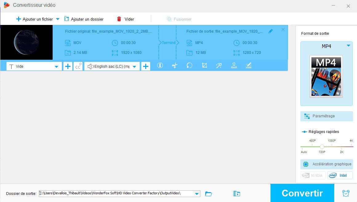The width and height of the screenshot is (357, 202).
Task: Expand the Ajouter un fichier dropdown arrow
Action: click(x=58, y=19)
